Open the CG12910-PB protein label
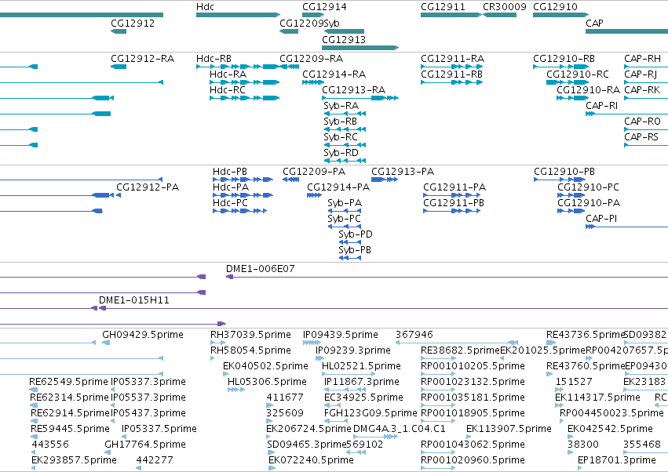The width and height of the screenshot is (668, 472). click(564, 172)
